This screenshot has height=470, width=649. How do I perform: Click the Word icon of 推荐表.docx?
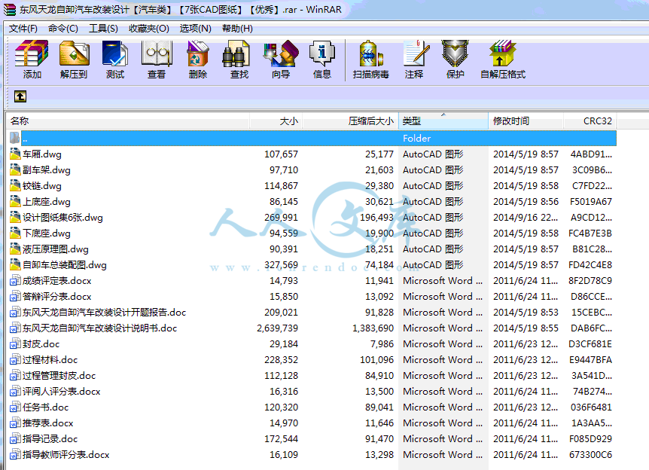coord(15,423)
